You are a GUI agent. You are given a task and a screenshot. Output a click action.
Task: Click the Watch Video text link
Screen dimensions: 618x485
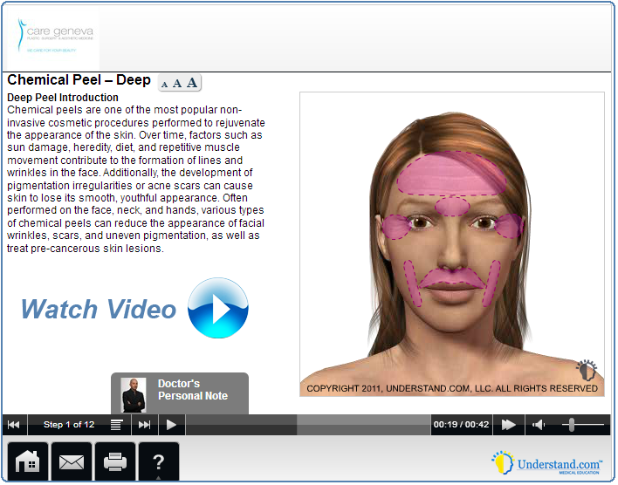98,309
